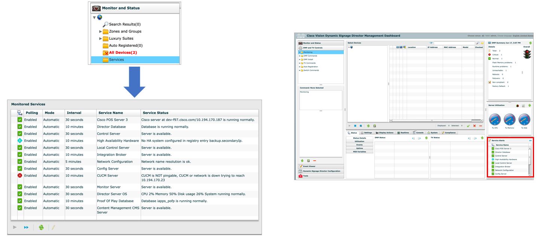
Task: Click the red error icon for CUCM Server
Action: click(x=20, y=176)
